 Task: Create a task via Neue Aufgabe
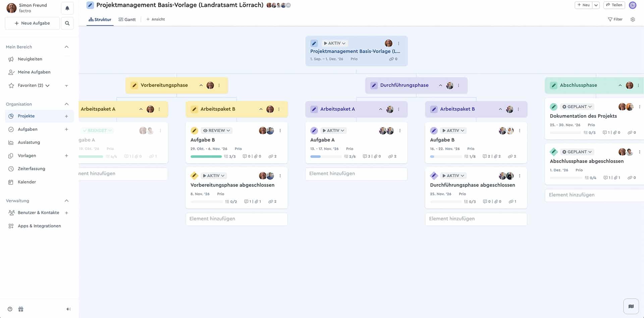point(32,23)
